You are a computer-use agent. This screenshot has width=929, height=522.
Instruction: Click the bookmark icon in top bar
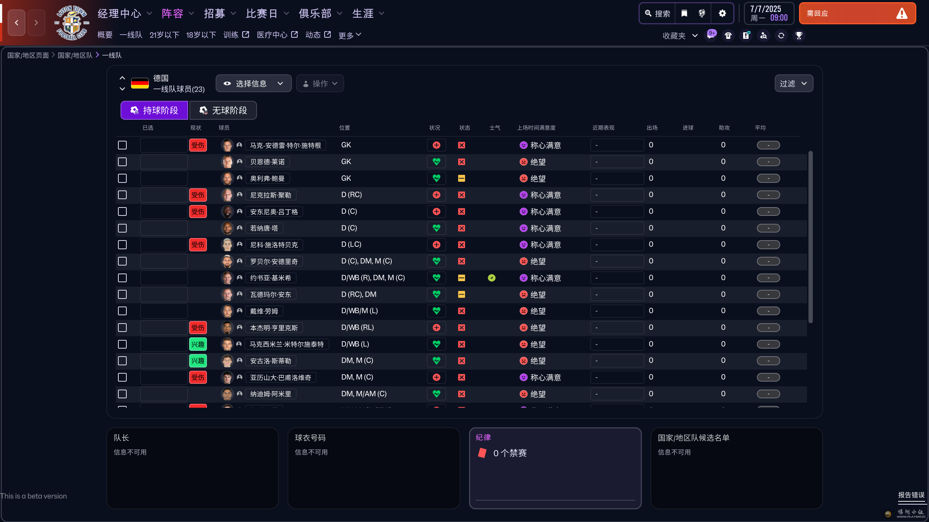click(684, 13)
